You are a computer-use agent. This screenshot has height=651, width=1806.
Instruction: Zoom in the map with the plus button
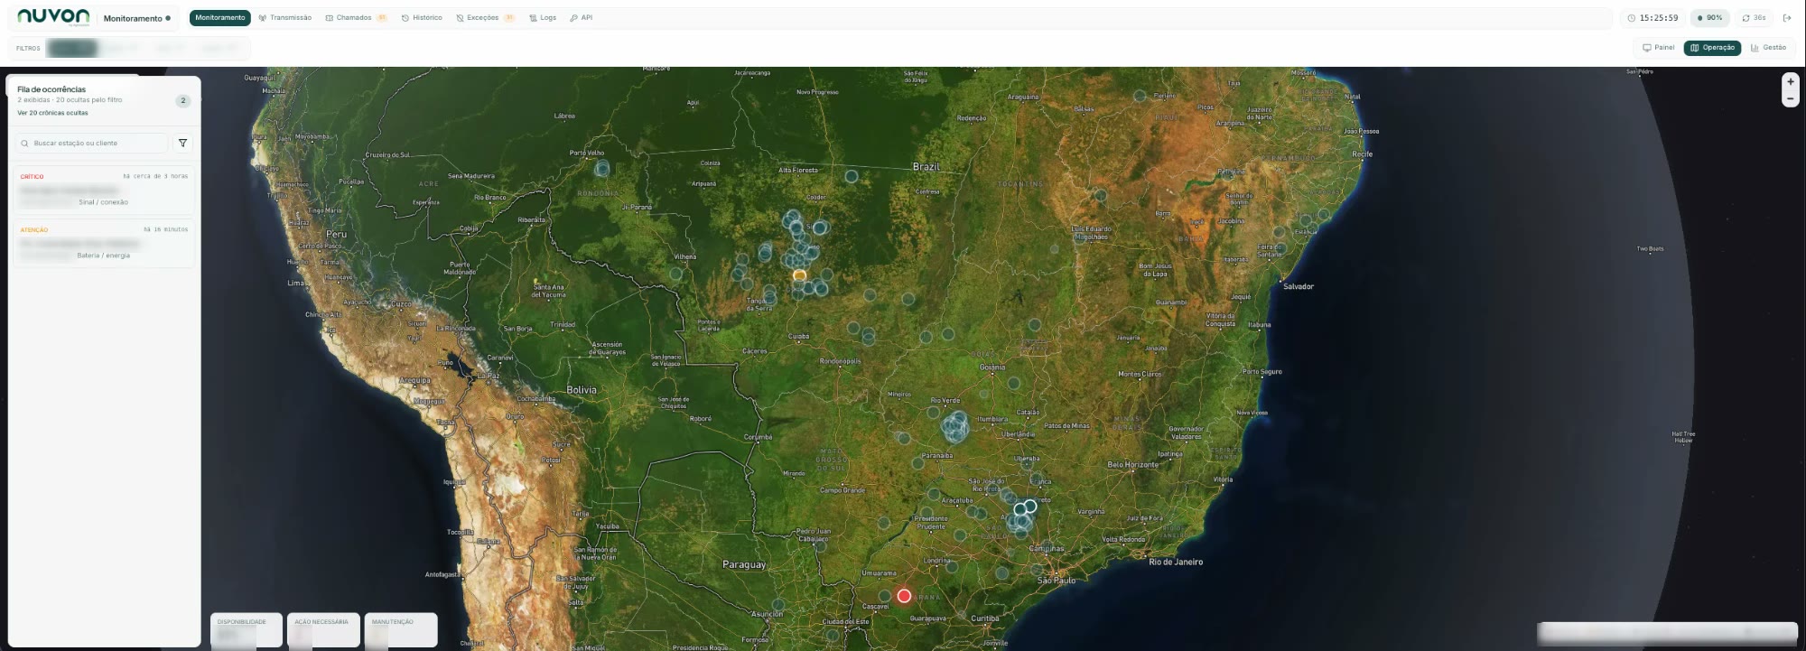(x=1791, y=81)
